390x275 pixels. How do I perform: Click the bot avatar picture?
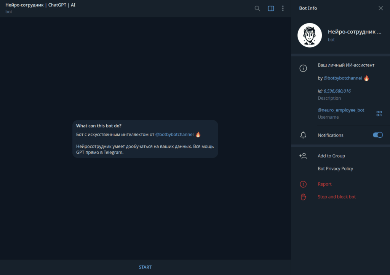(310, 35)
